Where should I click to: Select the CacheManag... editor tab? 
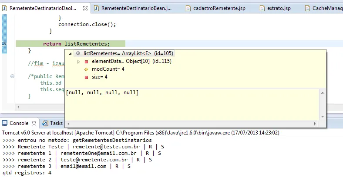click(x=324, y=8)
